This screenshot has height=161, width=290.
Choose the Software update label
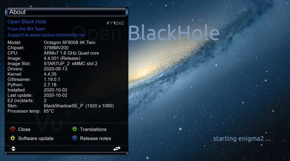(36, 138)
